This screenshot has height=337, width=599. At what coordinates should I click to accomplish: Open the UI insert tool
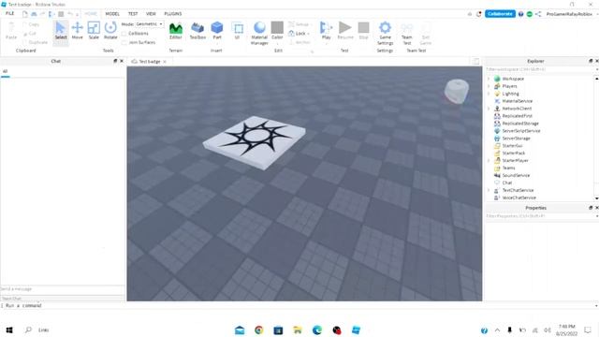click(x=237, y=31)
